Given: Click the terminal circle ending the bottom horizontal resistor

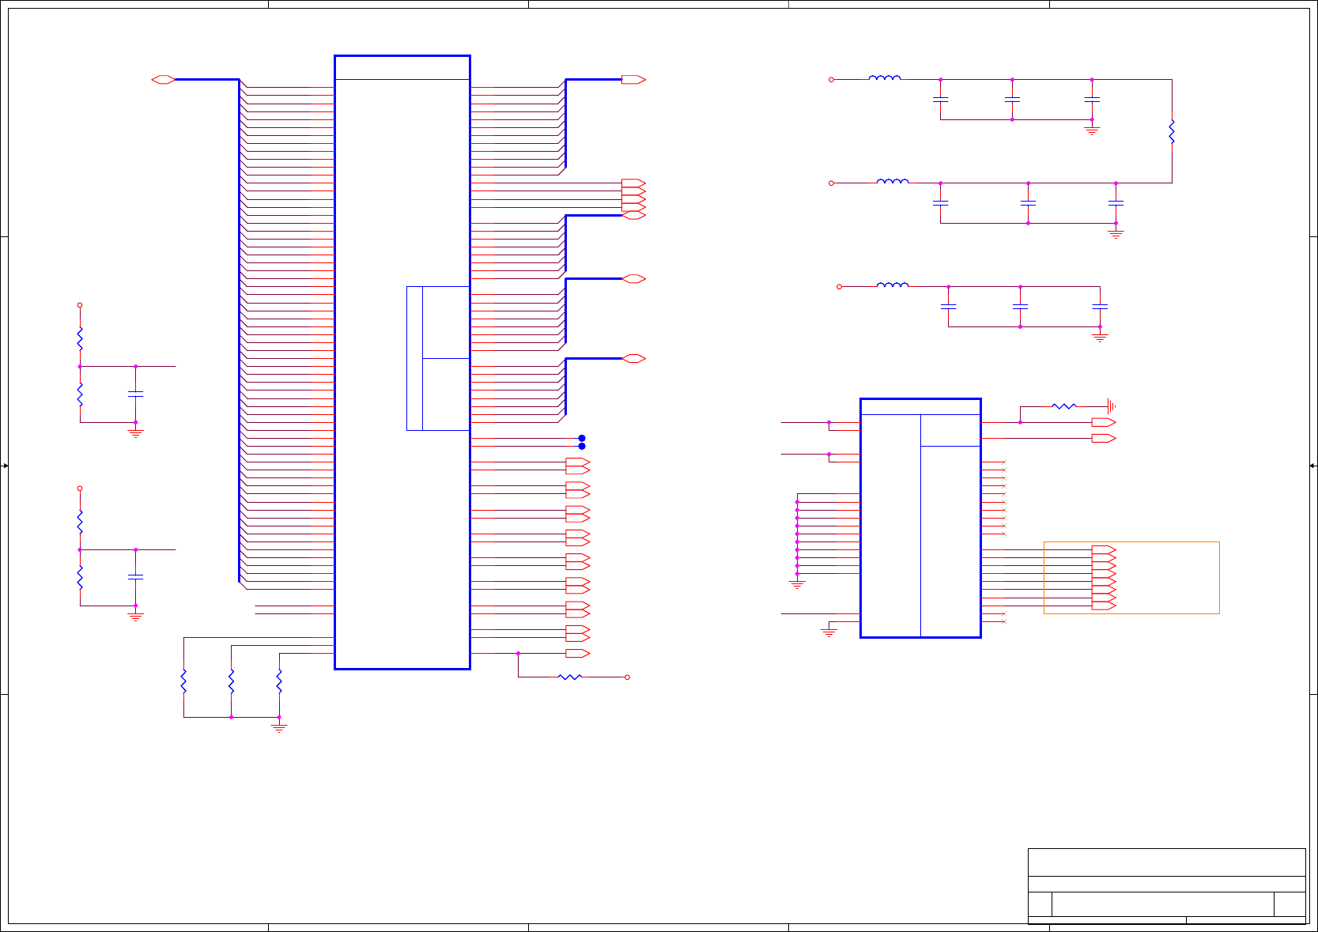Looking at the screenshot, I should pyautogui.click(x=627, y=677).
